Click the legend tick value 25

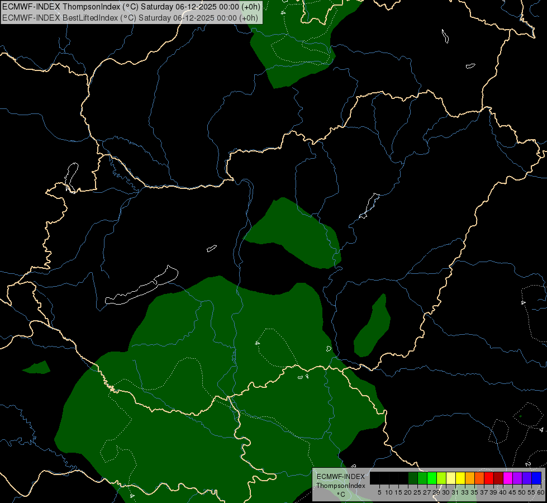[417, 492]
